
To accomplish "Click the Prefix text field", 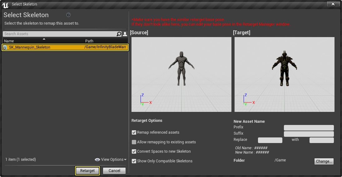I will point(309,128).
